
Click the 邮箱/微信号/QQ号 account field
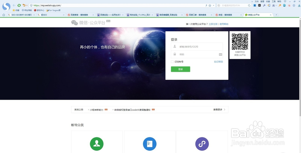click(x=197, y=46)
